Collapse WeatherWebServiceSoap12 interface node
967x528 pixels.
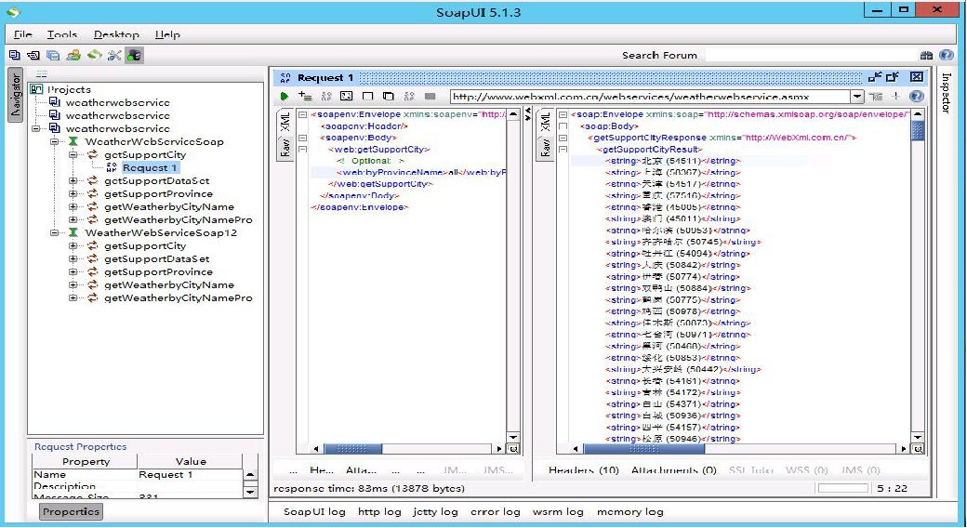click(x=55, y=232)
